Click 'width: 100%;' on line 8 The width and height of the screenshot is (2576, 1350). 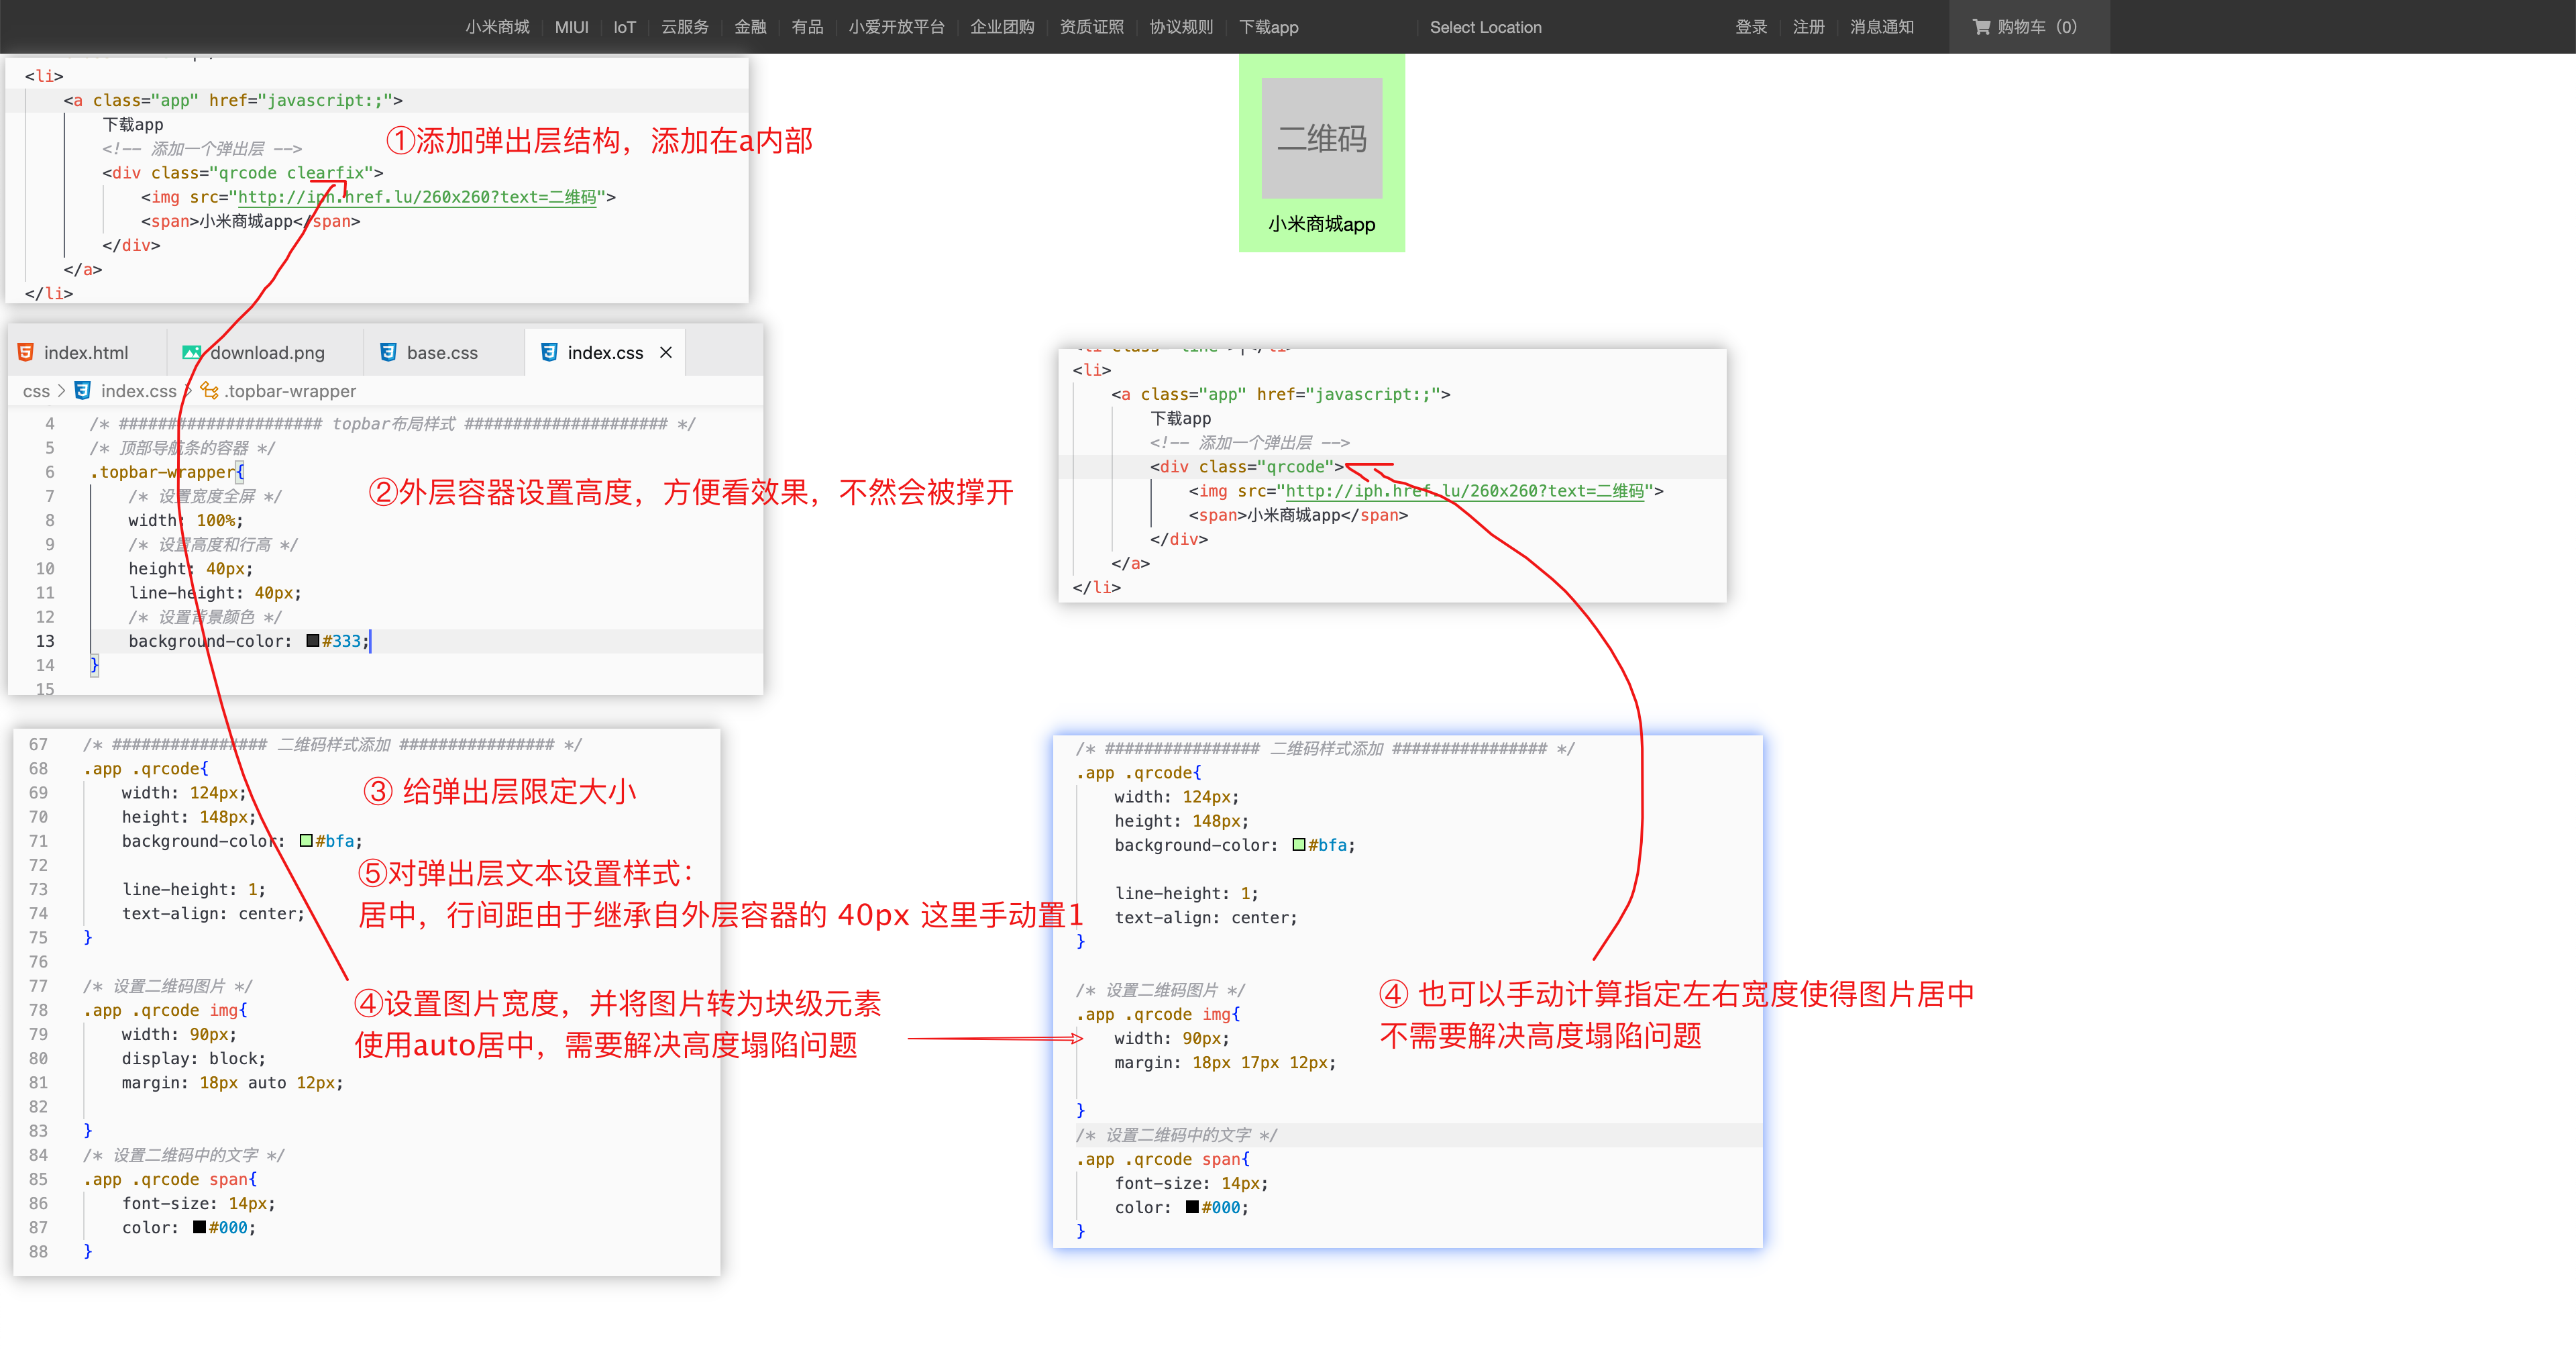pyautogui.click(x=185, y=520)
